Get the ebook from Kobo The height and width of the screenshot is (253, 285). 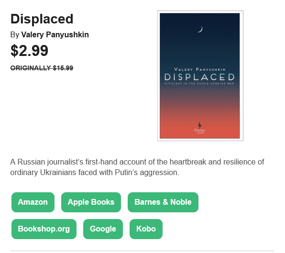[146, 229]
